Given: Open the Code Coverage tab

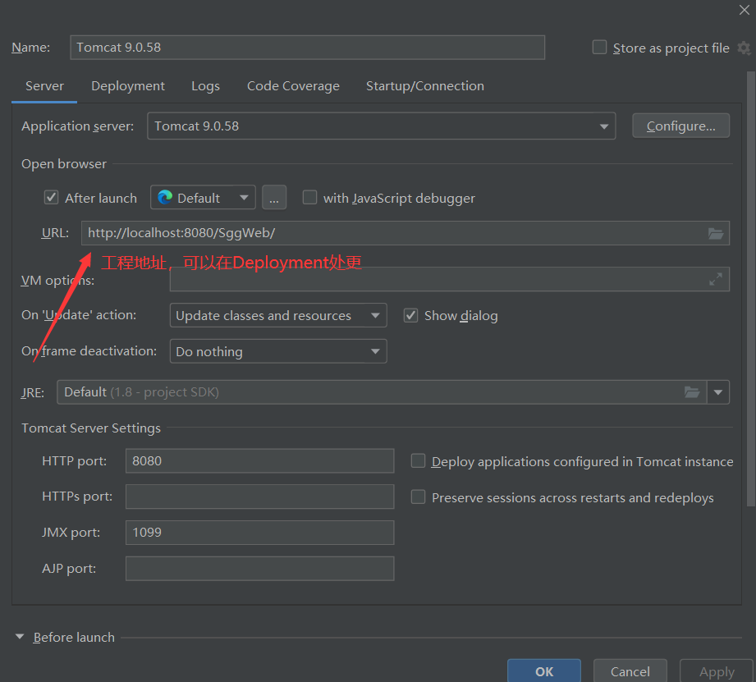Looking at the screenshot, I should click(293, 86).
